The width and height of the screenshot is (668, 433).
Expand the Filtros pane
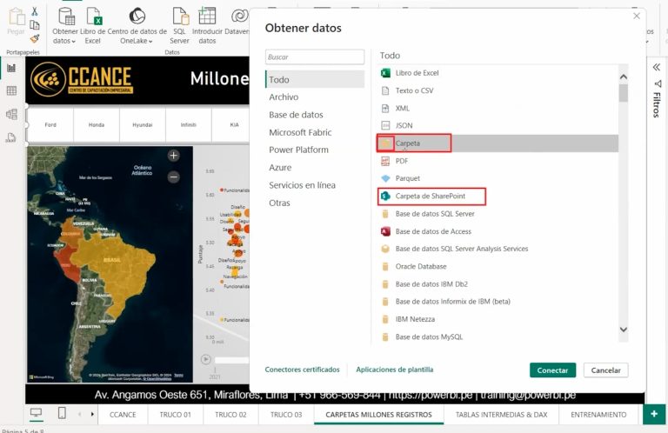click(657, 67)
